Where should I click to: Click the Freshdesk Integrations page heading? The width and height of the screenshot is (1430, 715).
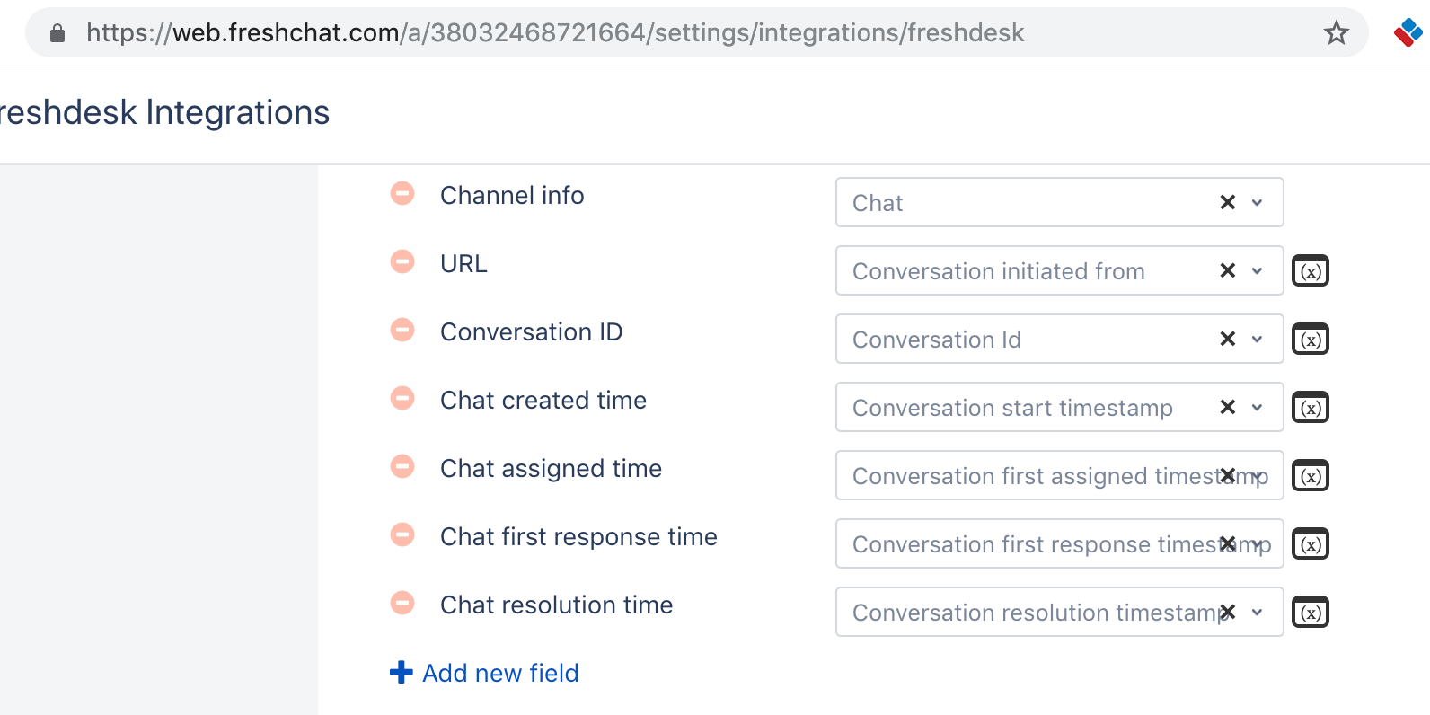click(164, 112)
